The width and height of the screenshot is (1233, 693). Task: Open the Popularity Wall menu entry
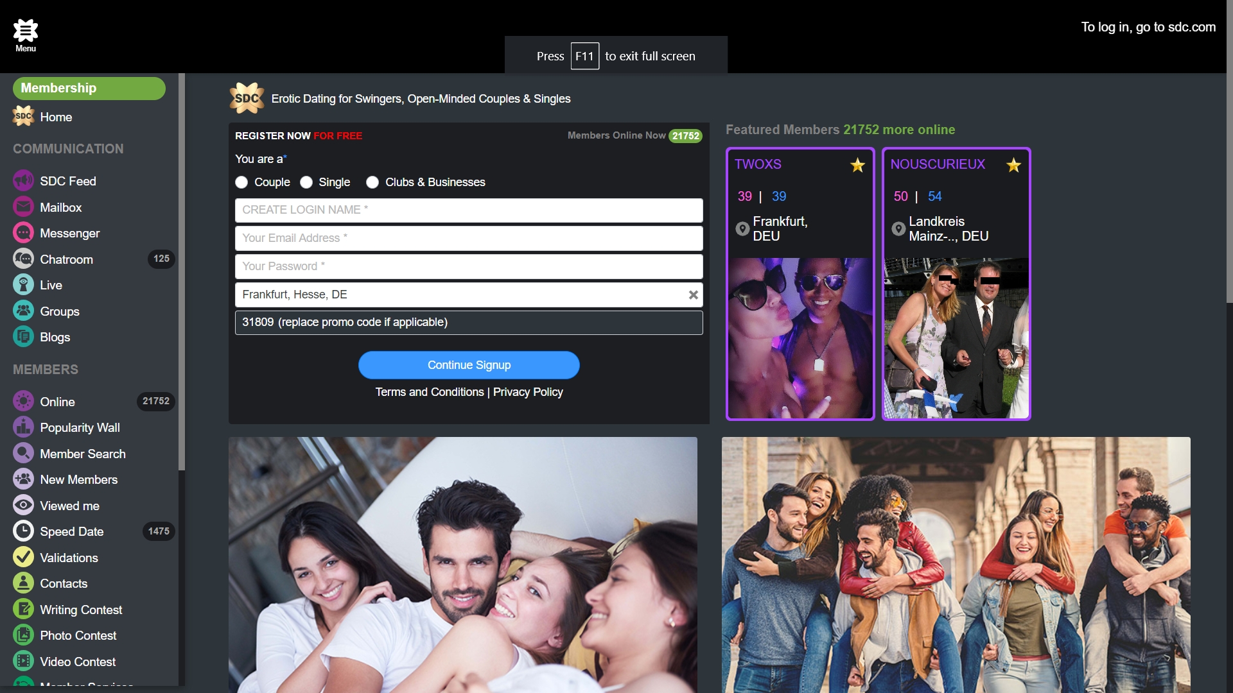[x=80, y=427]
